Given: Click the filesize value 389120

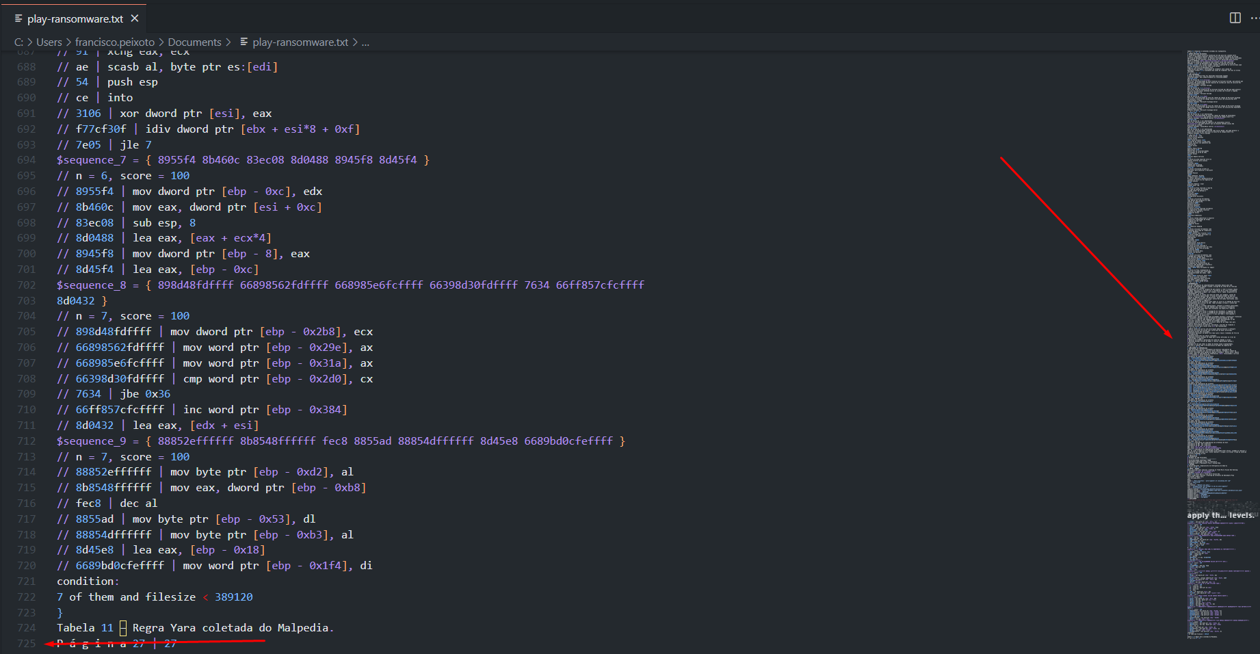Looking at the screenshot, I should [x=233, y=597].
